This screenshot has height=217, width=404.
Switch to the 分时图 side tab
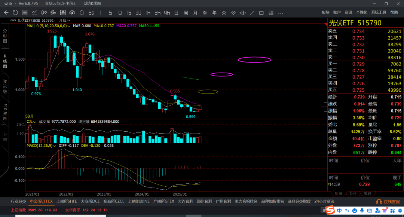coord(5,36)
